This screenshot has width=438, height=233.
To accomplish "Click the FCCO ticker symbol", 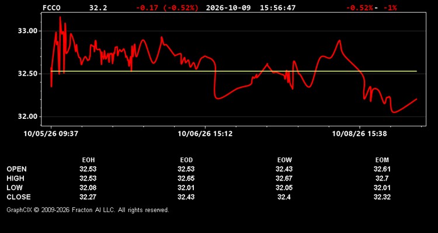I will 51,8.
